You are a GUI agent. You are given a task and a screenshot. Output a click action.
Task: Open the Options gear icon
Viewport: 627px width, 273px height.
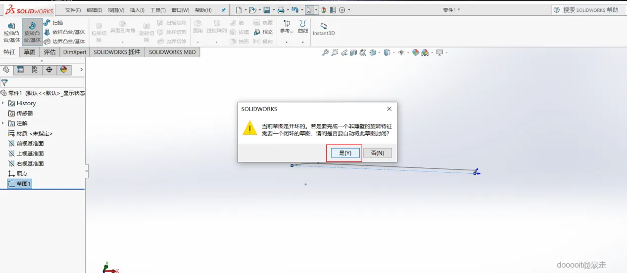(341, 10)
